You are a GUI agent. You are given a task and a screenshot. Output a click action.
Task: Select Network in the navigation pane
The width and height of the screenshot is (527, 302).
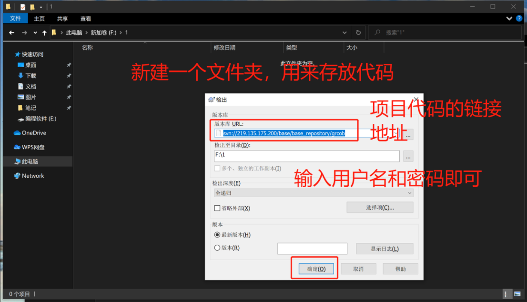(32, 176)
